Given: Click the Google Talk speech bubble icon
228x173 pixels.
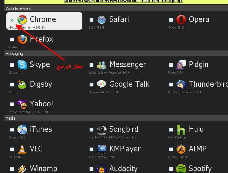Looking at the screenshot, I should point(101,84).
